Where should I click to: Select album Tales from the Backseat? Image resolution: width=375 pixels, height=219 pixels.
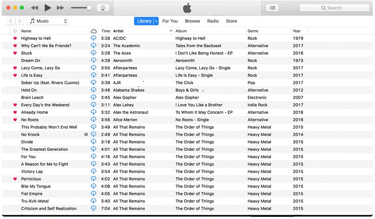[x=198, y=45]
